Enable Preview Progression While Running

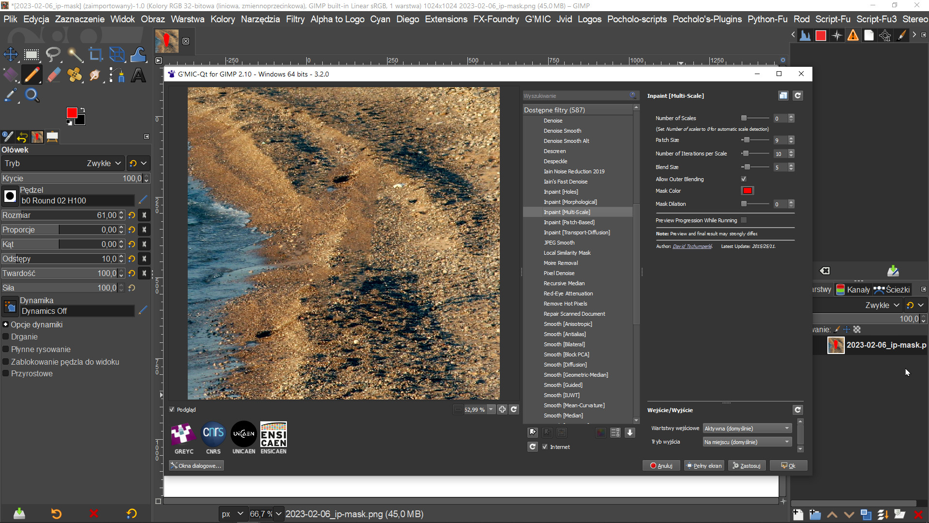coord(744,220)
